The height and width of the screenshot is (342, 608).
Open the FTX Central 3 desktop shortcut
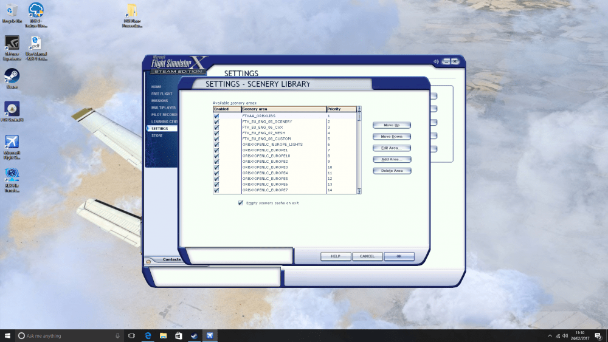tap(12, 112)
